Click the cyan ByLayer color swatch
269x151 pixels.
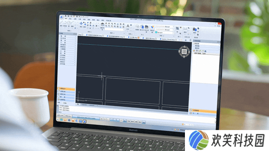156,32
